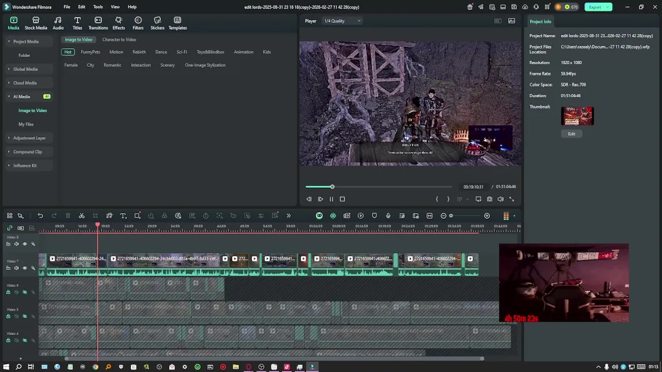The height and width of the screenshot is (372, 662).
Task: Select the FunnyPets category
Action: tap(91, 52)
